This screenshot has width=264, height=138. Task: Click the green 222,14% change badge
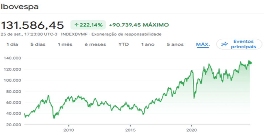pyautogui.click(x=88, y=25)
